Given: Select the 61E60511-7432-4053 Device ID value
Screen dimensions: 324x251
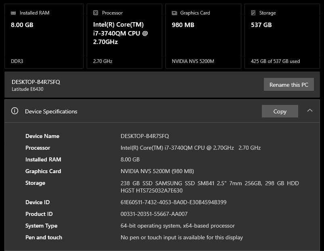Looking at the screenshot, I should point(173,202).
